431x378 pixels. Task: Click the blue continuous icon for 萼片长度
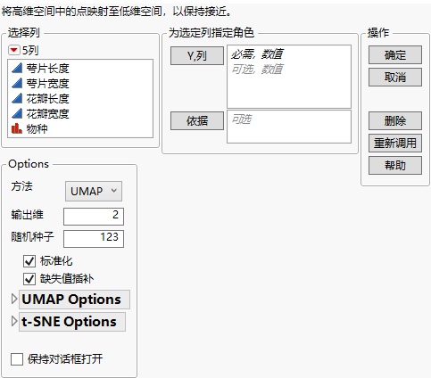(17, 68)
